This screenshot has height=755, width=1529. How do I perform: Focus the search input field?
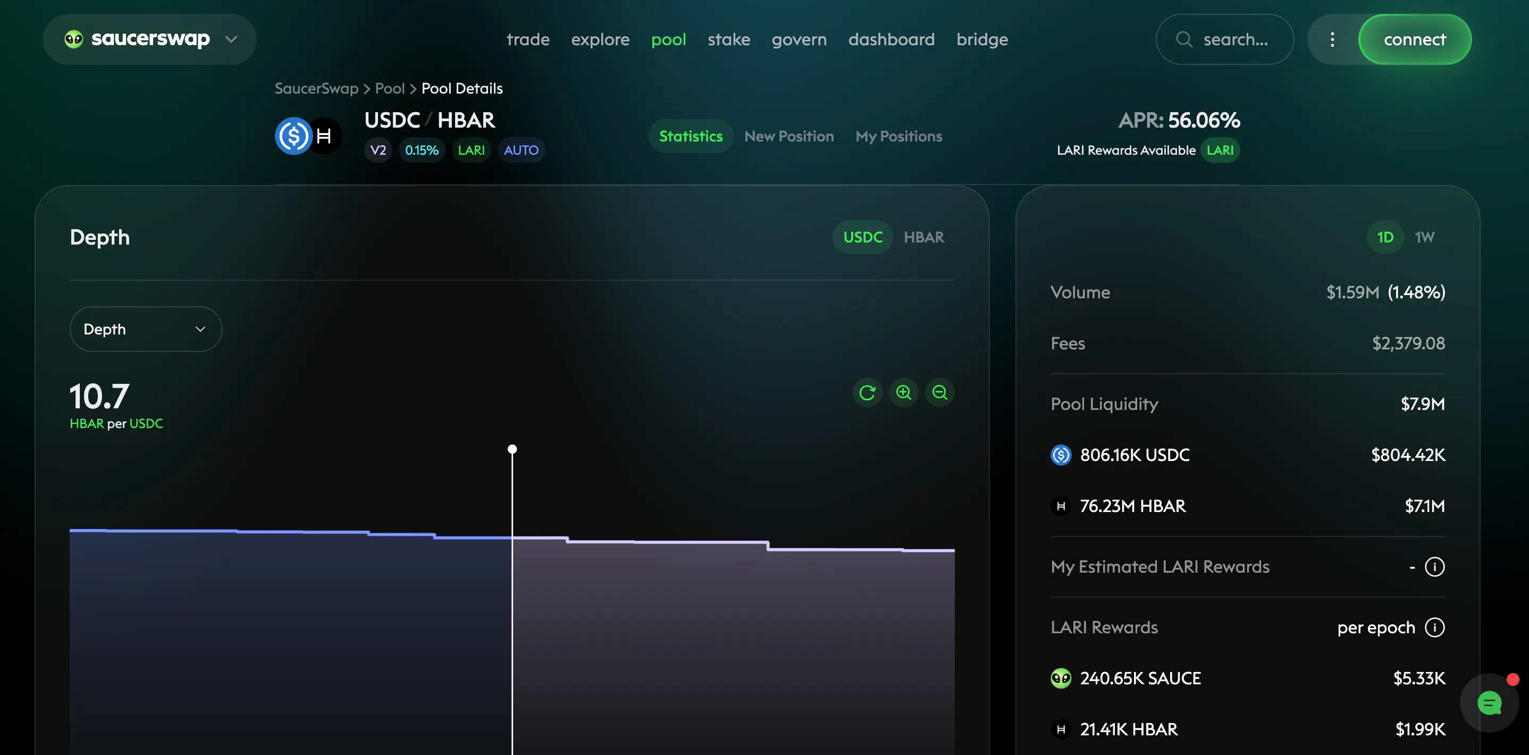[1224, 39]
